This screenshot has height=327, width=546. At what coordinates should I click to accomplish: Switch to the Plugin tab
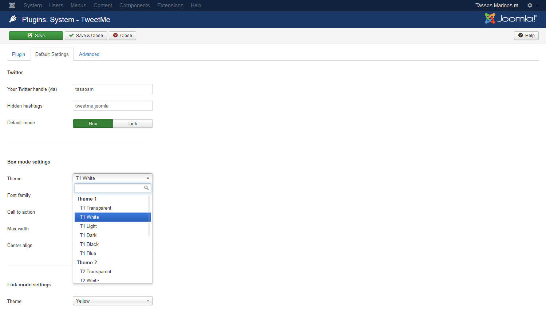pyautogui.click(x=19, y=54)
